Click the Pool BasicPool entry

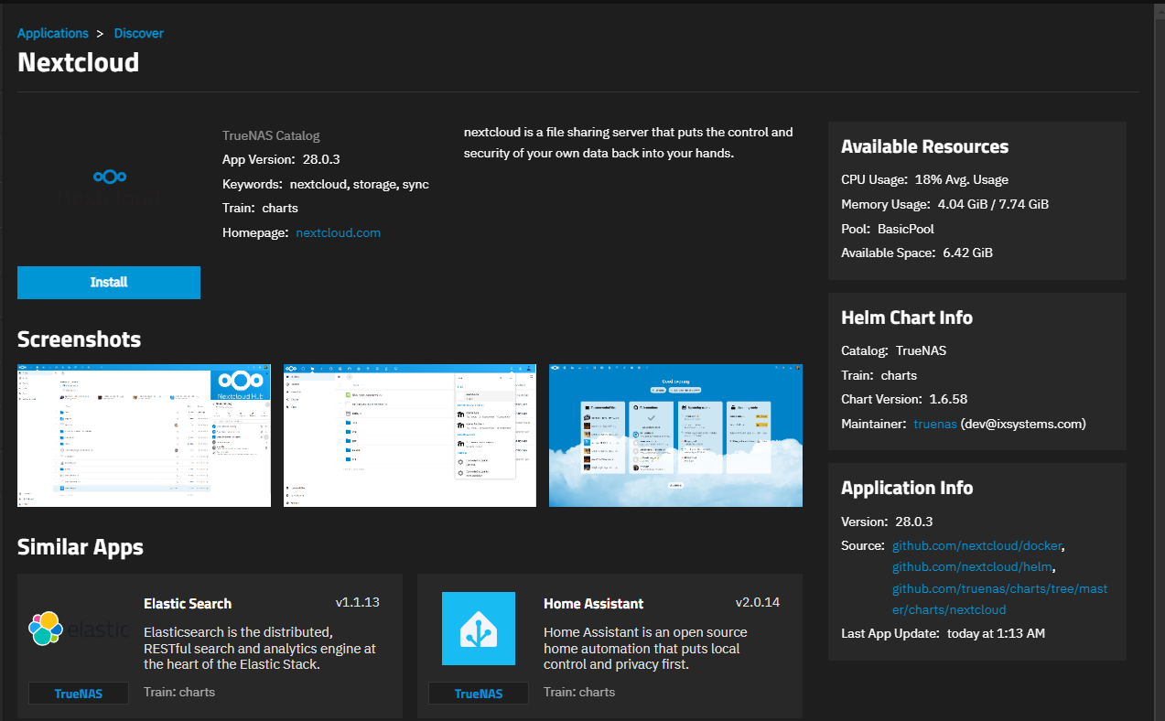pyautogui.click(x=888, y=229)
